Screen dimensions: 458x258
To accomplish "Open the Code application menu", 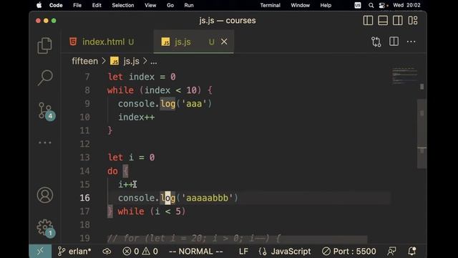I will (x=56, y=5).
